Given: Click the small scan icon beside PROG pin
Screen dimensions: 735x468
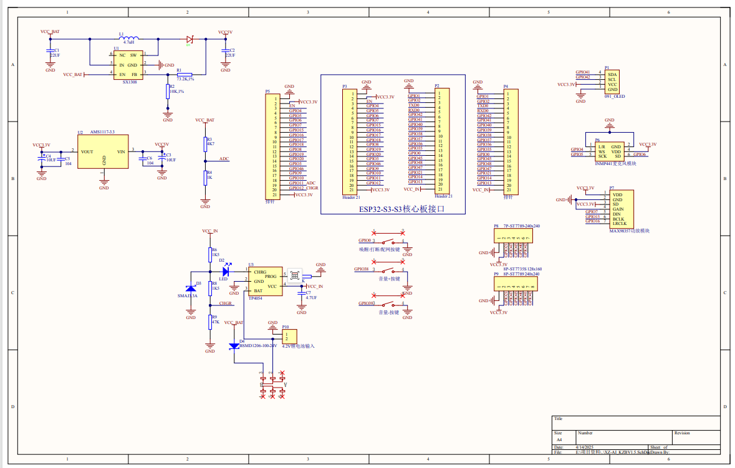Looking at the screenshot, I should [294, 274].
